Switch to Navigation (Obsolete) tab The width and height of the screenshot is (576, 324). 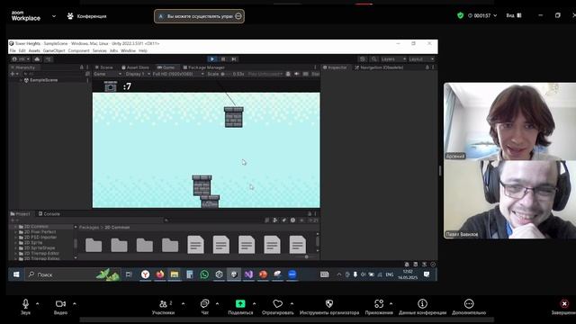379,67
